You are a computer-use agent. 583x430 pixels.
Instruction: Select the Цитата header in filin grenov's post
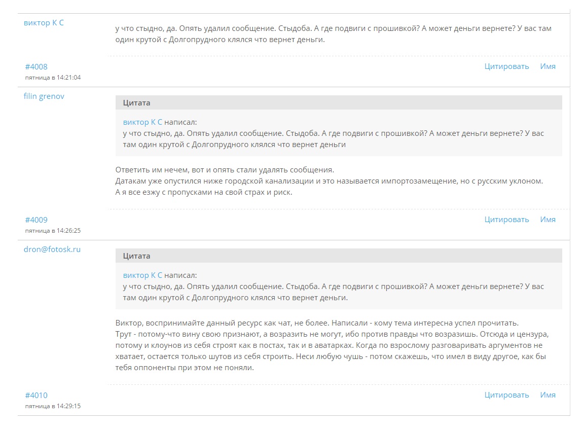coord(339,102)
